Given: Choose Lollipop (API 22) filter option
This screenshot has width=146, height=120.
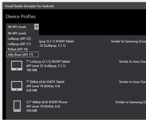Looking at the screenshot, I should [x=22, y=39].
